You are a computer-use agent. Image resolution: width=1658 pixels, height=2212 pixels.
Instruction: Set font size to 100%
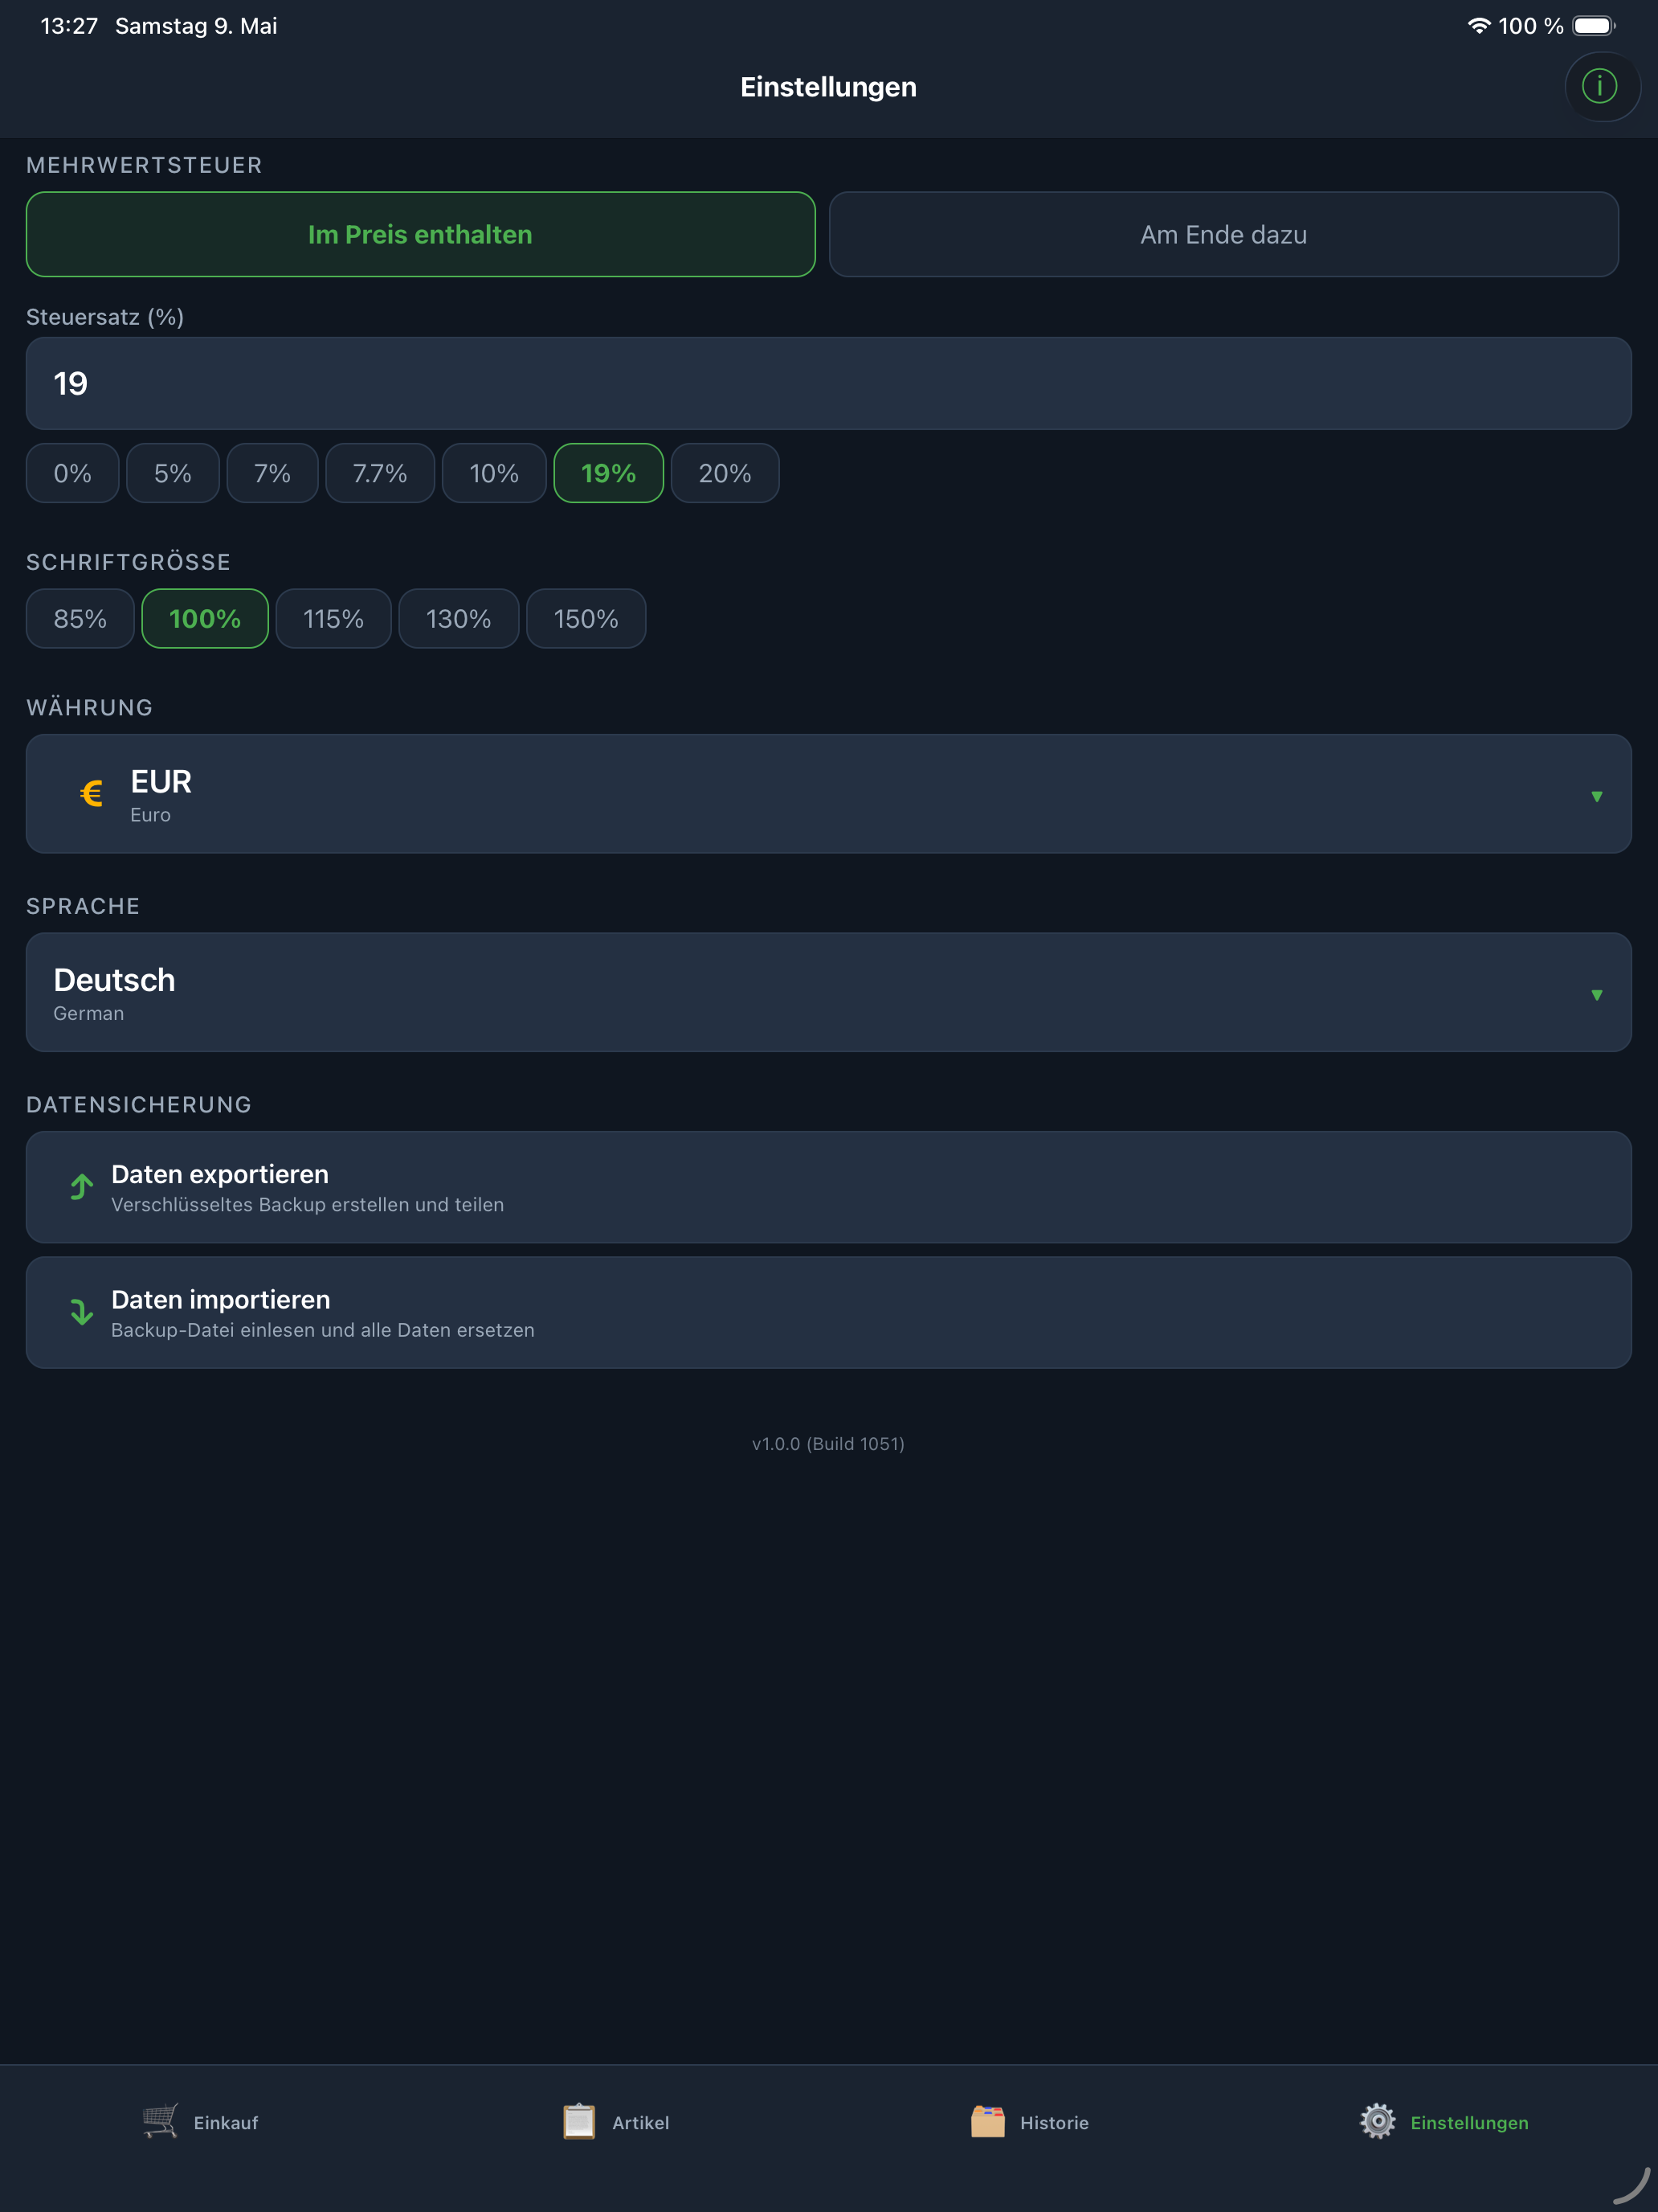[x=205, y=619]
